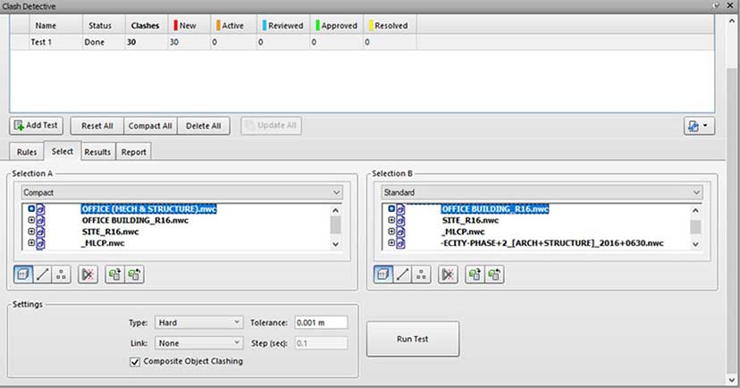Click Use Current Selection icon under Selection B
This screenshot has width=740, height=388.
[x=475, y=274]
